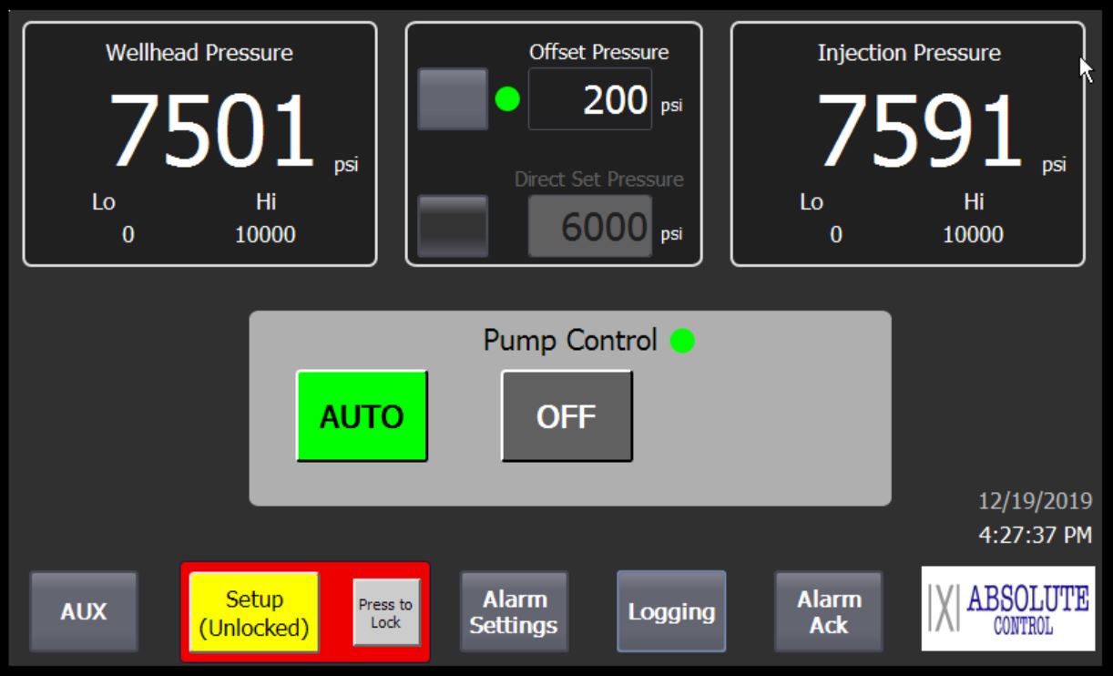Toggle the Direct Set Pressure selector button
The height and width of the screenshot is (676, 1113).
[453, 226]
